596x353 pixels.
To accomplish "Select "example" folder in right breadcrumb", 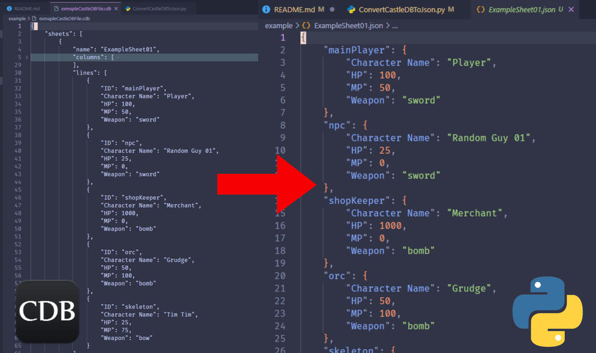I will 278,26.
